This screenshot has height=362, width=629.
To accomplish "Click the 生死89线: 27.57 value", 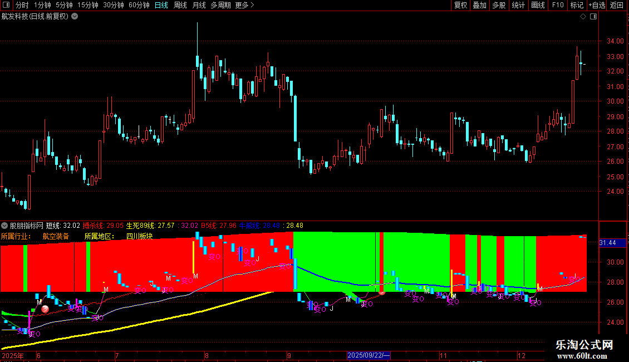I will (x=150, y=226).
